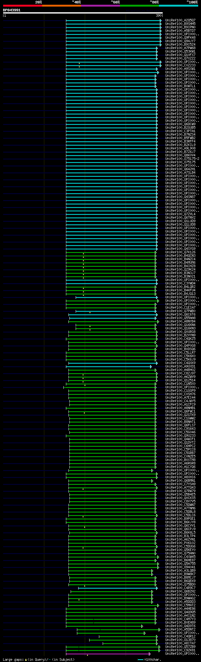The height and width of the screenshot is (662, 201).
Task: Open hit UniRef100_A2Q5Q7
Action: point(180,20)
